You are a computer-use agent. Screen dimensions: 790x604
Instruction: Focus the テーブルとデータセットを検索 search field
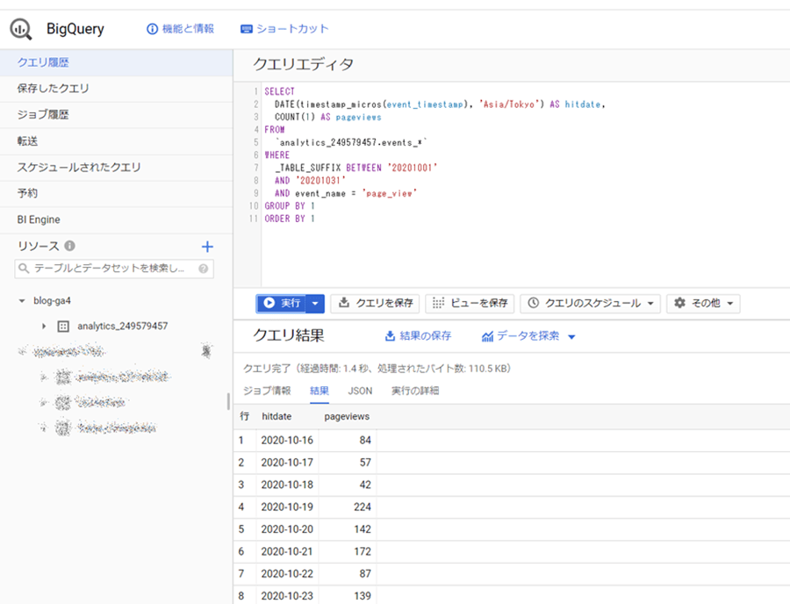click(114, 269)
